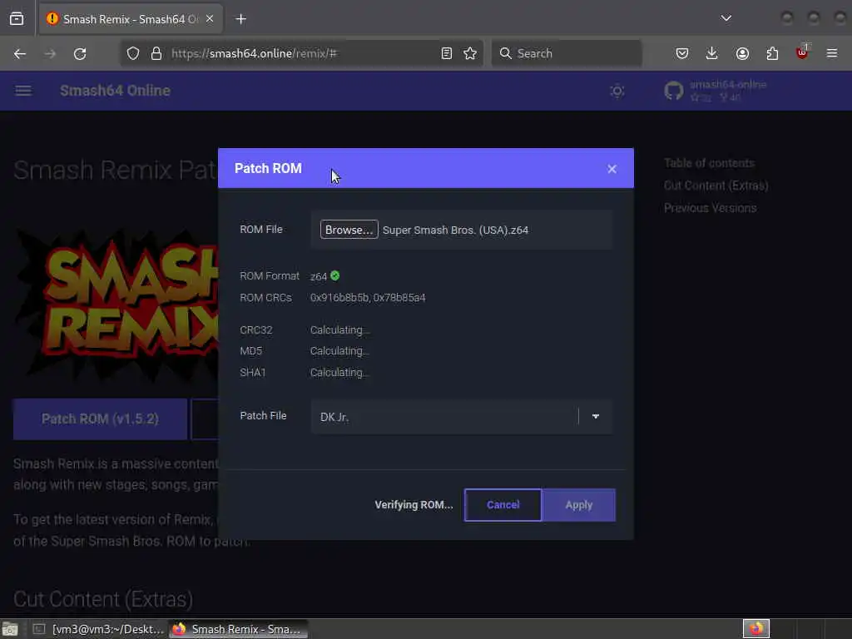The height and width of the screenshot is (639, 852).
Task: Click the Patch ROM (v1.5.2) button
Action: [100, 419]
